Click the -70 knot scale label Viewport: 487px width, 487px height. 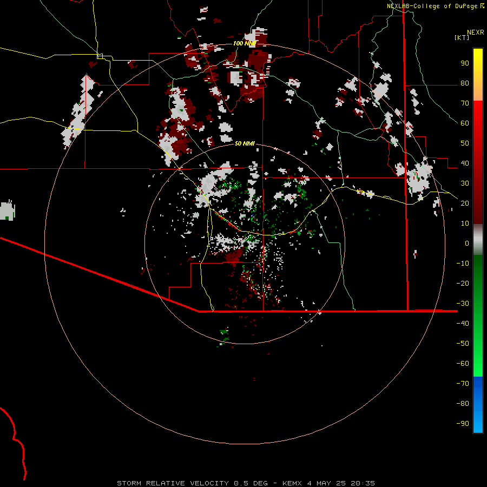(x=463, y=383)
